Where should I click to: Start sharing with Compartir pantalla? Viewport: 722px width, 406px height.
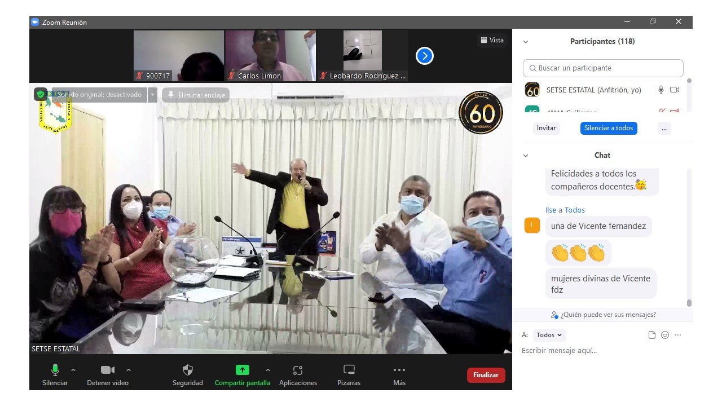242,375
